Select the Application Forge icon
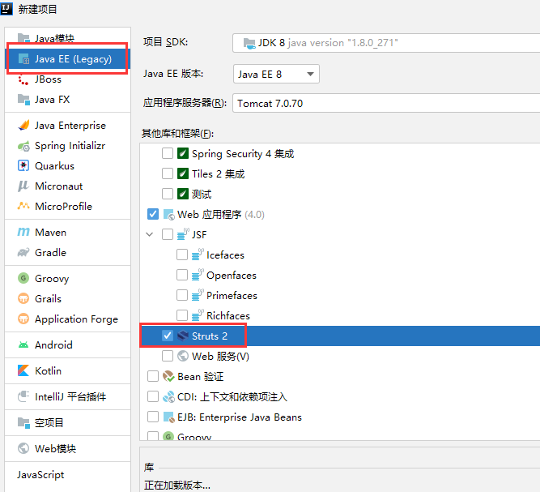This screenshot has height=492, width=540. tap(23, 319)
